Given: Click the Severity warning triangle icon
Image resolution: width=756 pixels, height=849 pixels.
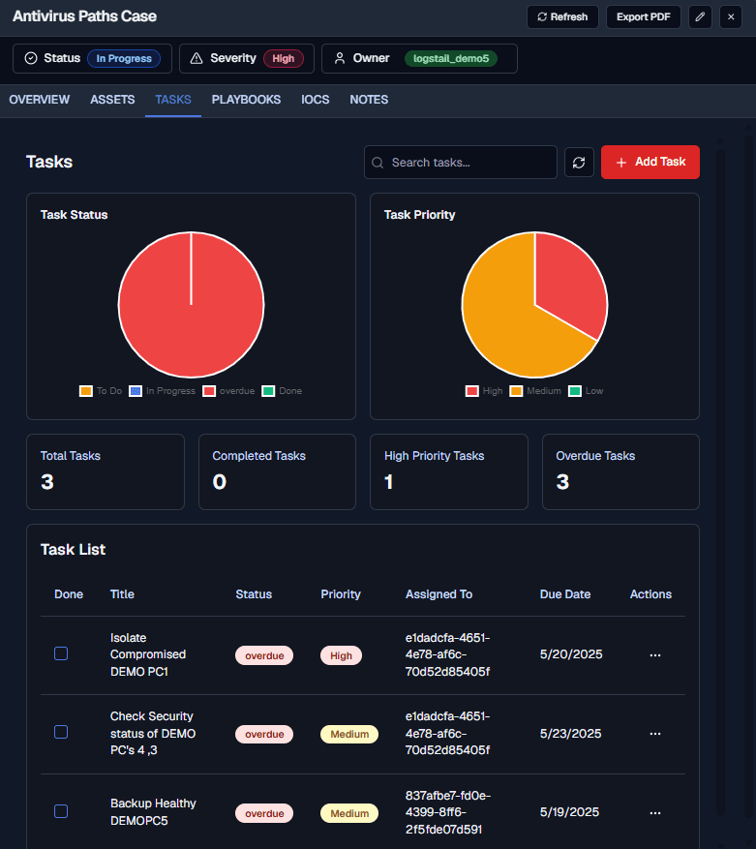Looking at the screenshot, I should (x=197, y=58).
